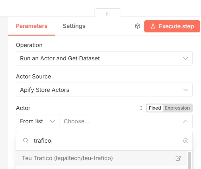Select Teu Trafico actor from results

click(x=68, y=158)
